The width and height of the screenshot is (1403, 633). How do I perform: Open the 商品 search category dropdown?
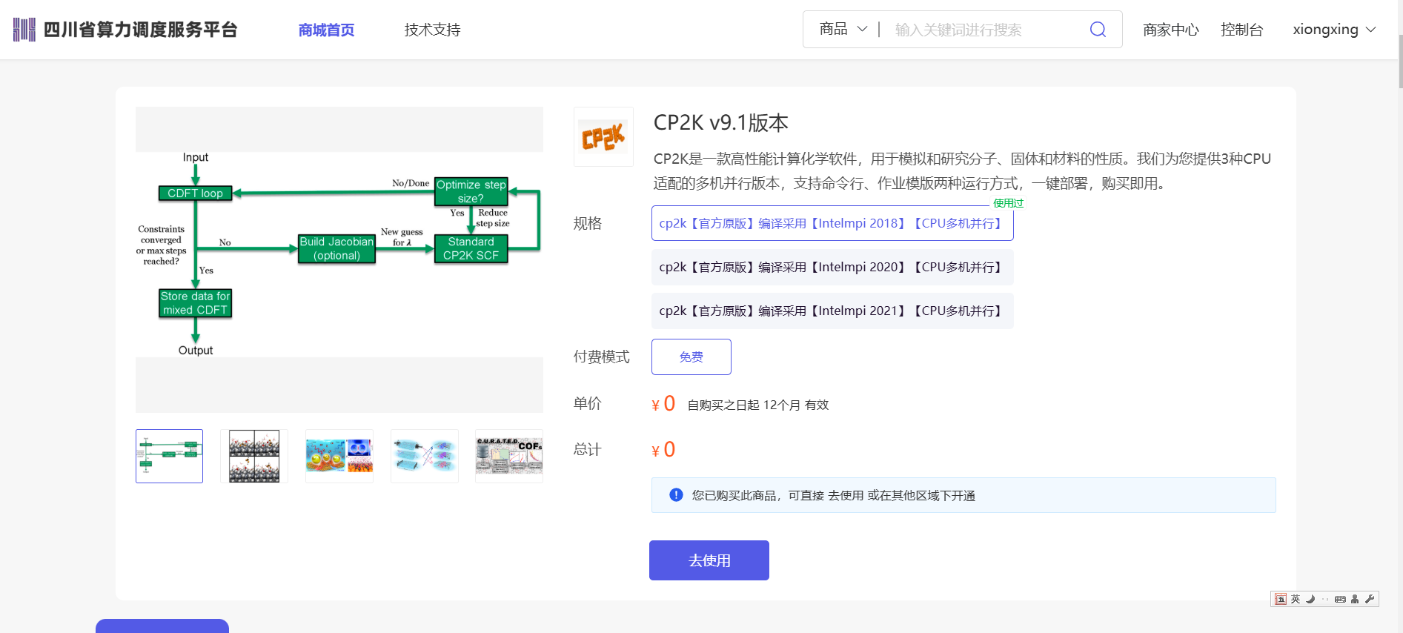point(843,30)
